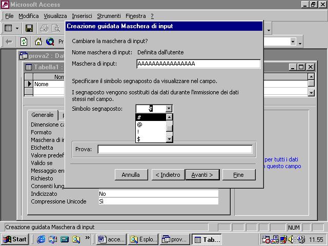Click the Print Preview magnifier icon
Viewport: 328px width, 246px height.
(x=56, y=28)
